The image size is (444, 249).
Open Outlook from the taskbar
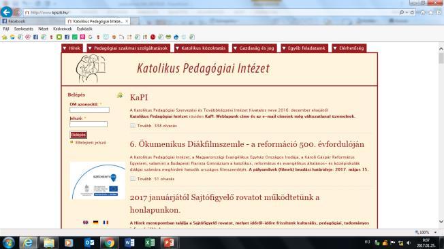(x=89, y=243)
